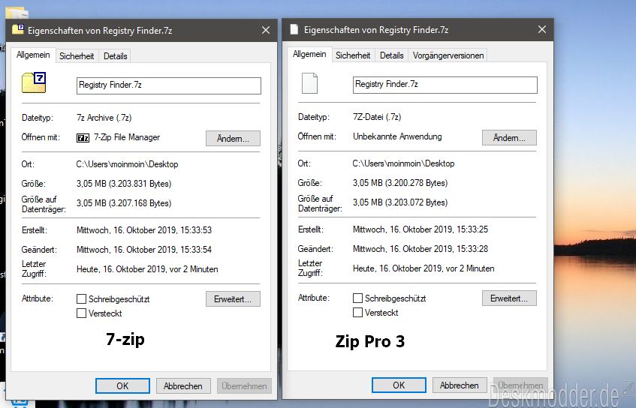Toggle Versteckt checkbox in right dialog

pos(357,313)
